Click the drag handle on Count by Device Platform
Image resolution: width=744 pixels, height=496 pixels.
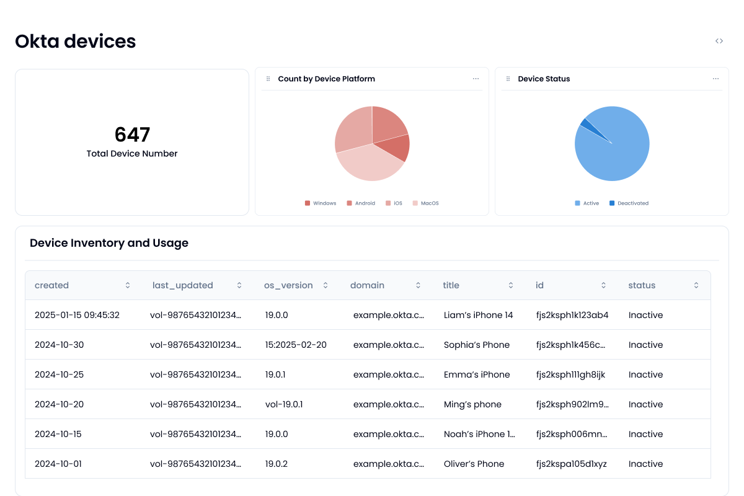point(267,78)
